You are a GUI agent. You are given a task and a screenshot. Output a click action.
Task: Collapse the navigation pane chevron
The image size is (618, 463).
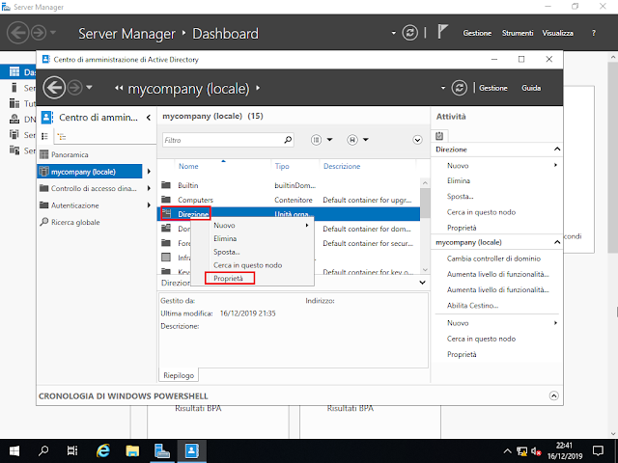click(149, 118)
